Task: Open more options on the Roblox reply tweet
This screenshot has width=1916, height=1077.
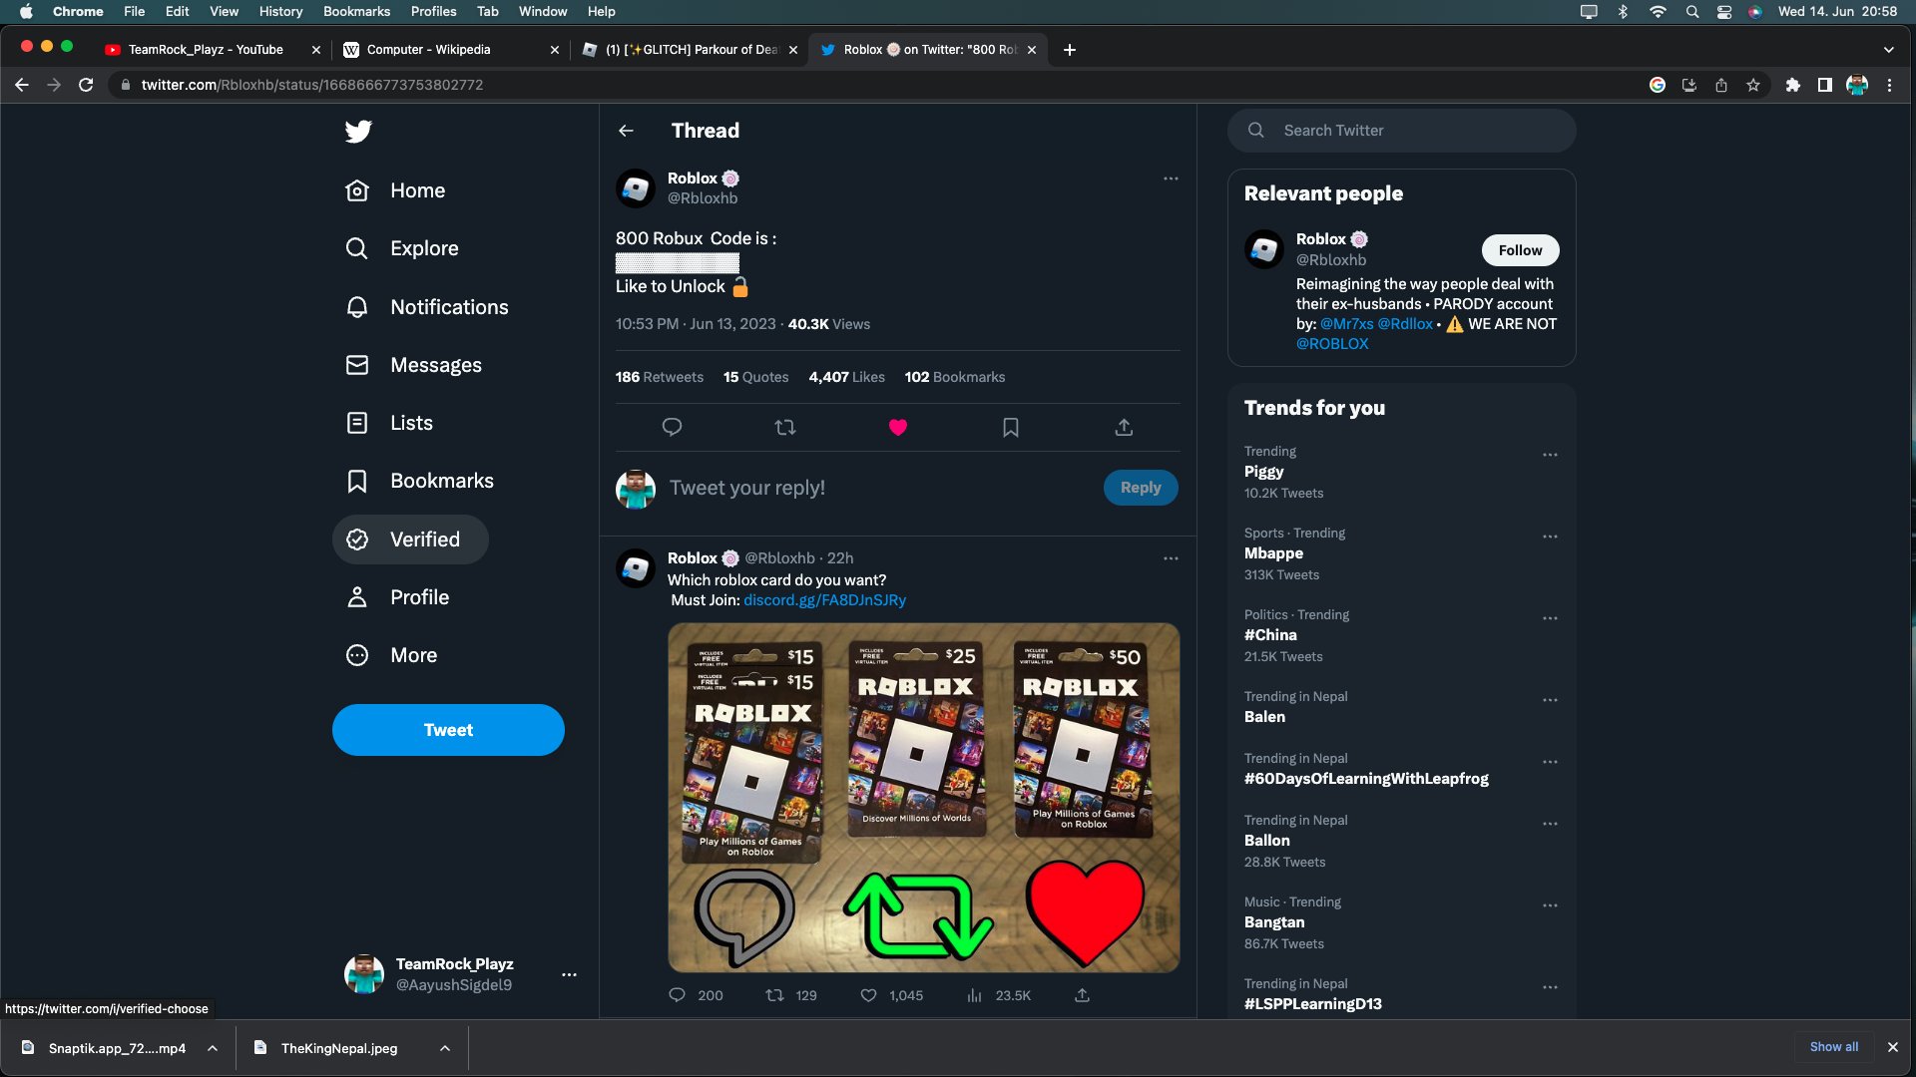Action: pos(1171,558)
